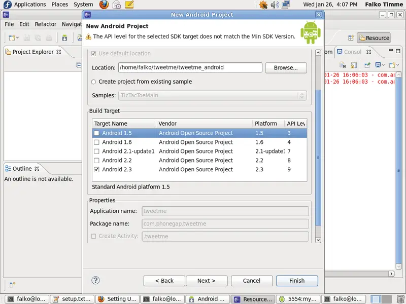Image resolution: width=406 pixels, height=304 pixels.
Task: Click the Browse... button
Action: (x=286, y=68)
